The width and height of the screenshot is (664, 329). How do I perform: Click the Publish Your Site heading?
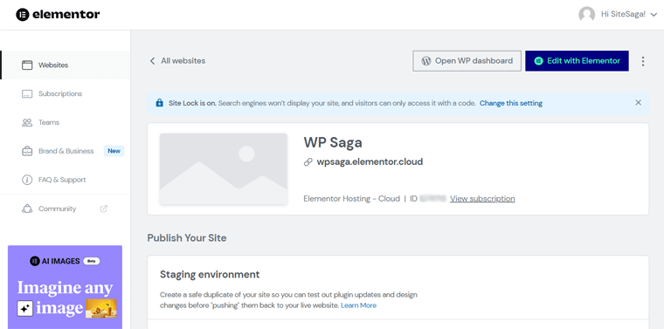[187, 238]
